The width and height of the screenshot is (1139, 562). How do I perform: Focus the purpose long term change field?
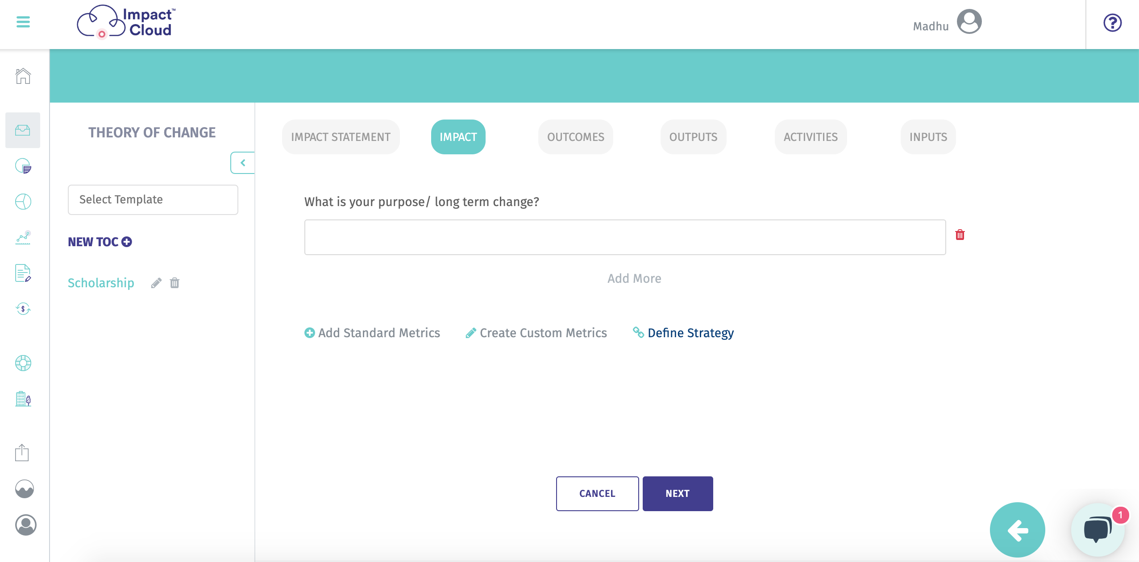pyautogui.click(x=625, y=237)
